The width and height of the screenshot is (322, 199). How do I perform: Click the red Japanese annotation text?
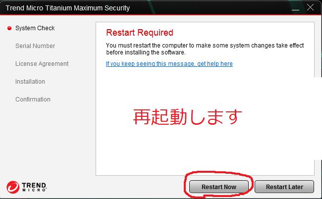pos(187,116)
